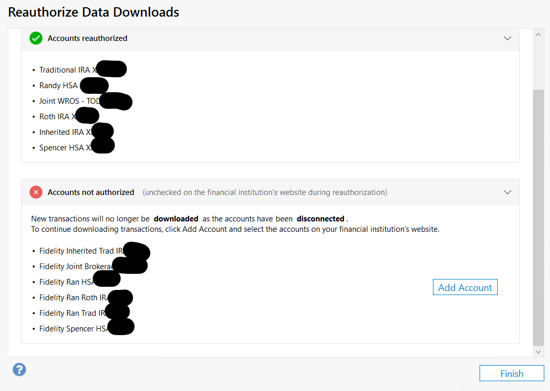Select Roth IRA list item
Viewport: 550px width, 391px height.
pos(65,116)
